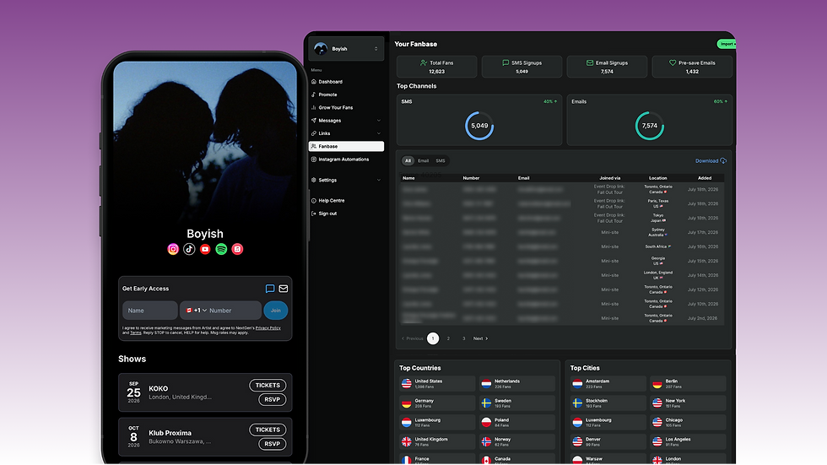The height and width of the screenshot is (465, 827).
Task: Click the Download link above table
Action: [711, 161]
